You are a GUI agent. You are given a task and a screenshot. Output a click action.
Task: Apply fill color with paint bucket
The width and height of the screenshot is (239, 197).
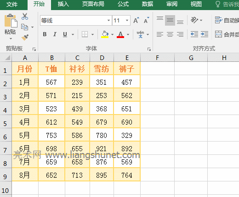point(105,34)
